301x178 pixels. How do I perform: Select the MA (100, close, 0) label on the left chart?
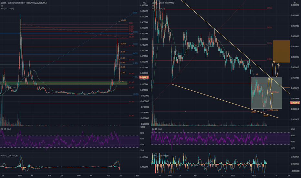(7, 8)
